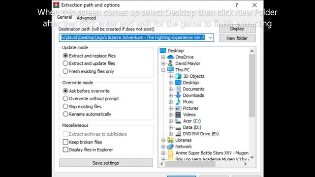Click the Anime Super Battle Stars XXV folder icon
The width and height of the screenshot is (315, 177).
[170, 153]
